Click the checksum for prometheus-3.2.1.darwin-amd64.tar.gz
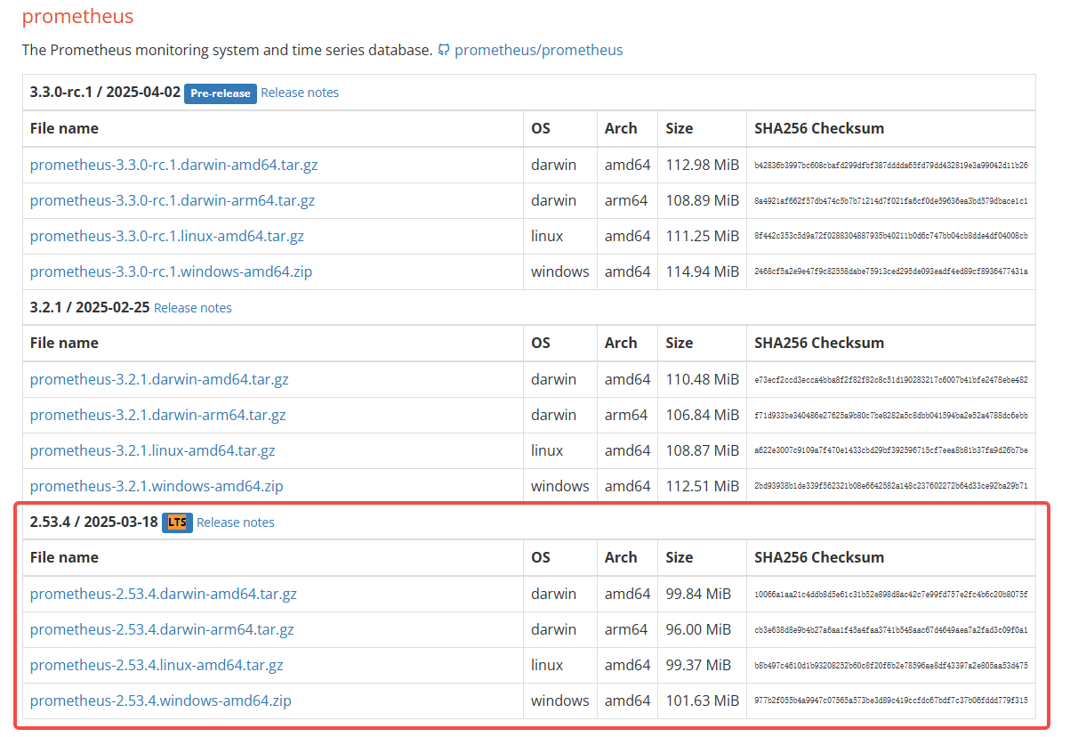Viewport: 1078px width, 737px height. click(x=891, y=380)
